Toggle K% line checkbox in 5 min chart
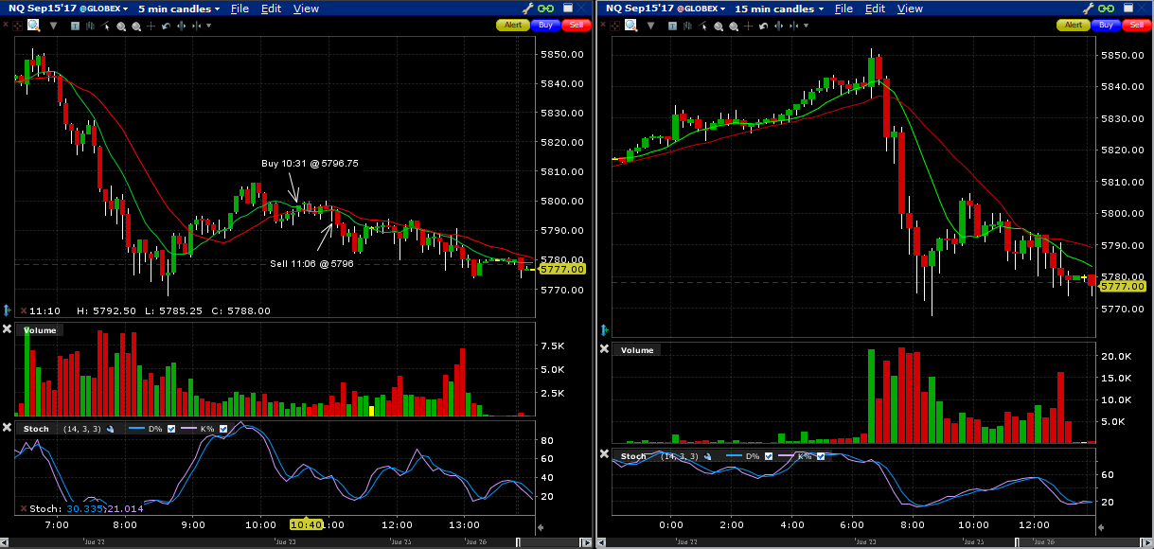The height and width of the screenshot is (549, 1154). 223,429
